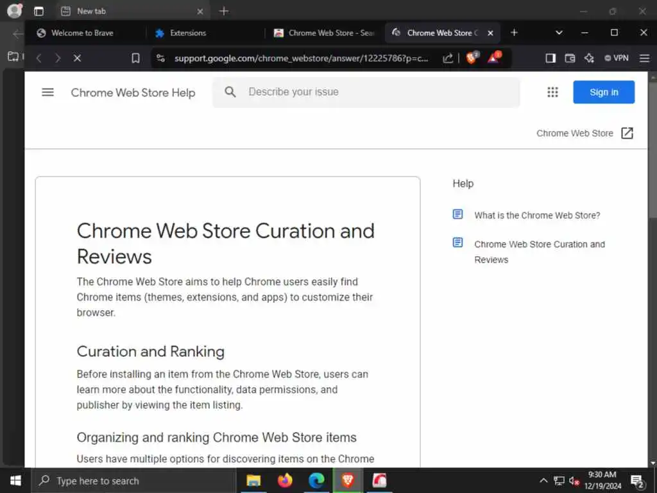Image resolution: width=657 pixels, height=493 pixels.
Task: Click the 9:30 AM clock in the taskbar
Action: [602, 480]
